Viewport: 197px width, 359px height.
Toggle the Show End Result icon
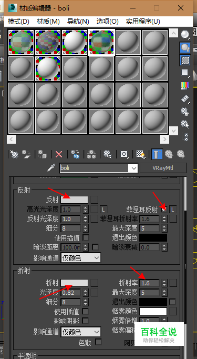(x=157, y=154)
